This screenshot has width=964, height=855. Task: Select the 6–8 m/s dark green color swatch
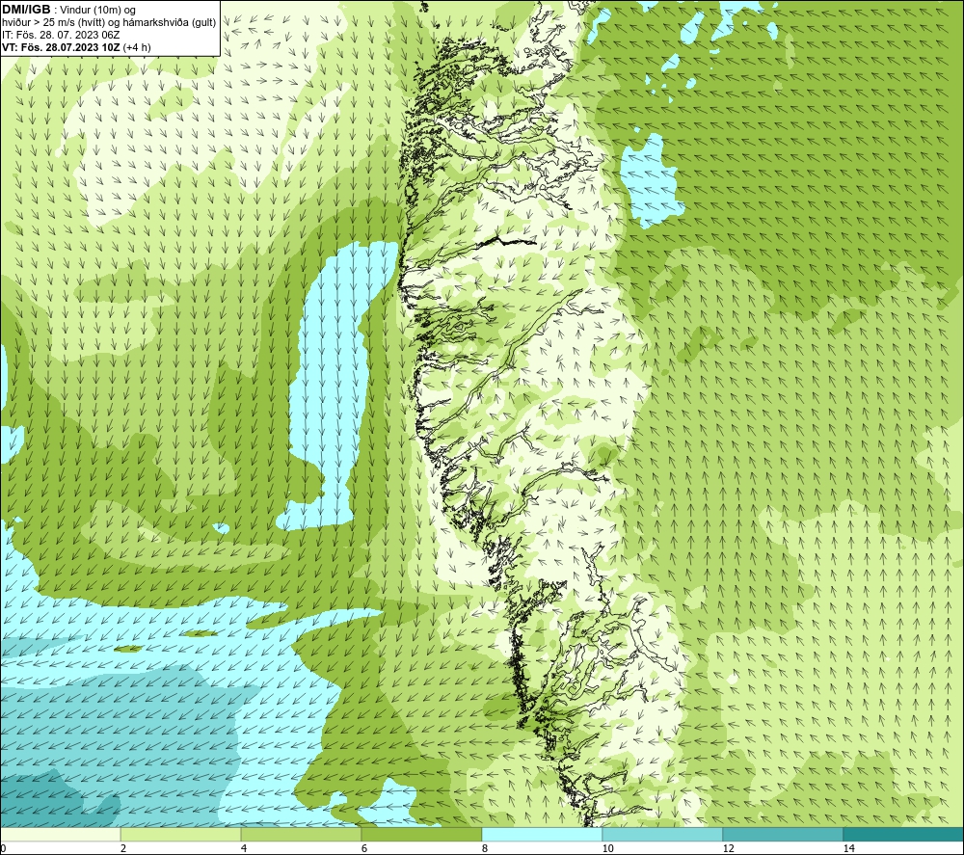[x=422, y=835]
